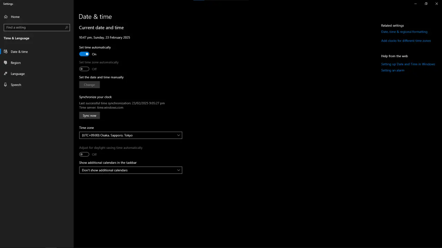
Task: Click the Sync now button
Action: point(89,116)
